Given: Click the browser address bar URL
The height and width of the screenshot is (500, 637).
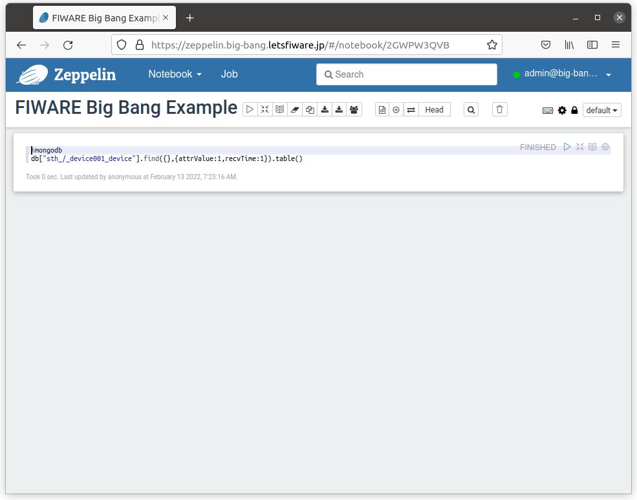Looking at the screenshot, I should (x=300, y=45).
